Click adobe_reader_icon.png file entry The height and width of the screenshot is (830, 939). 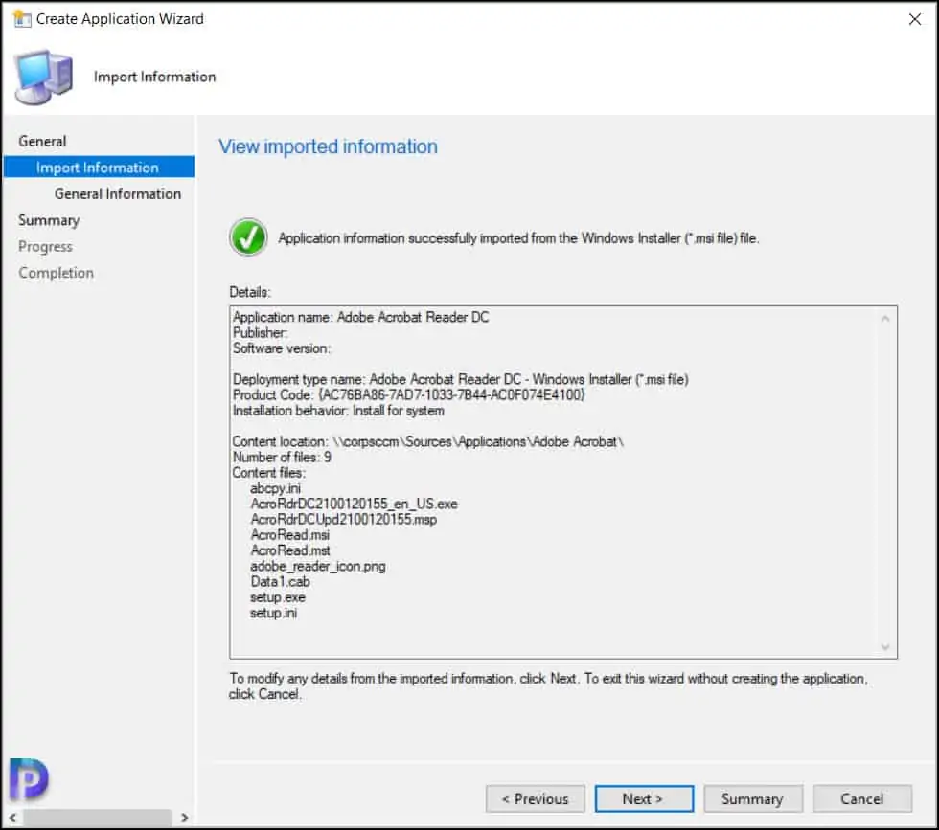click(x=318, y=566)
